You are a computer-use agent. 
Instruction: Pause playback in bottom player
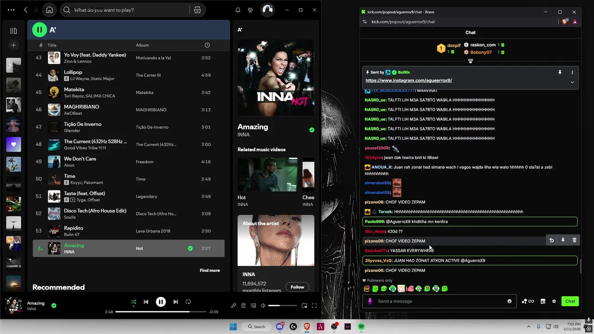click(161, 302)
